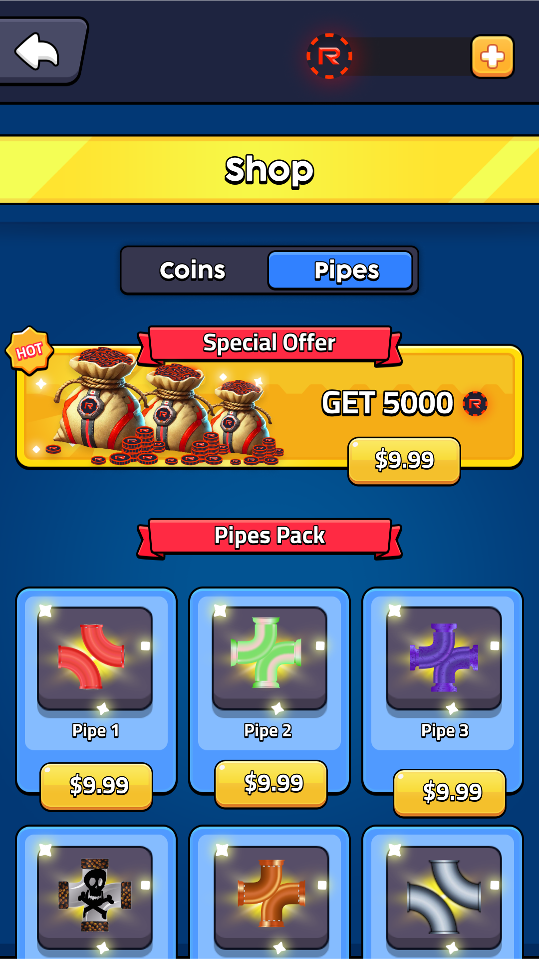Viewport: 539px width, 959px height.
Task: Tap the back arrow icon
Action: pyautogui.click(x=37, y=51)
